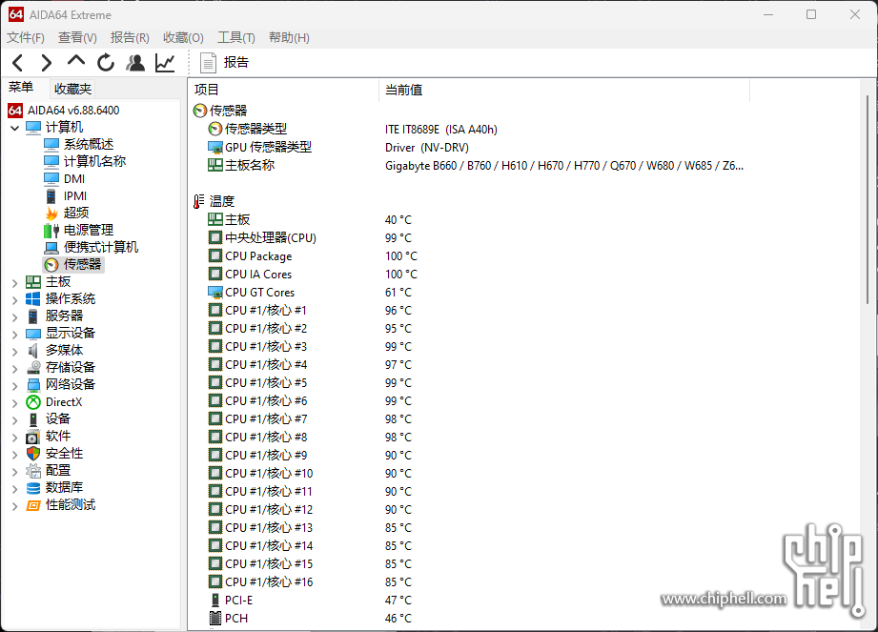Sort by the 当前值 column header
This screenshot has width=878, height=632.
(x=564, y=90)
